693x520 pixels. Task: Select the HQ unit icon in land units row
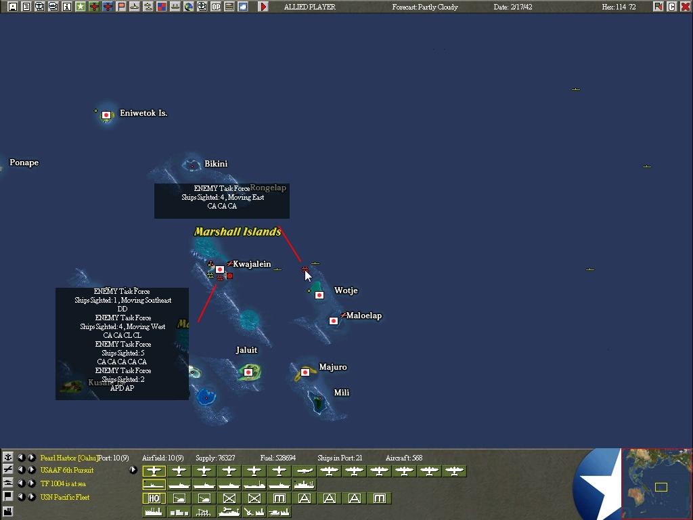[x=154, y=498]
